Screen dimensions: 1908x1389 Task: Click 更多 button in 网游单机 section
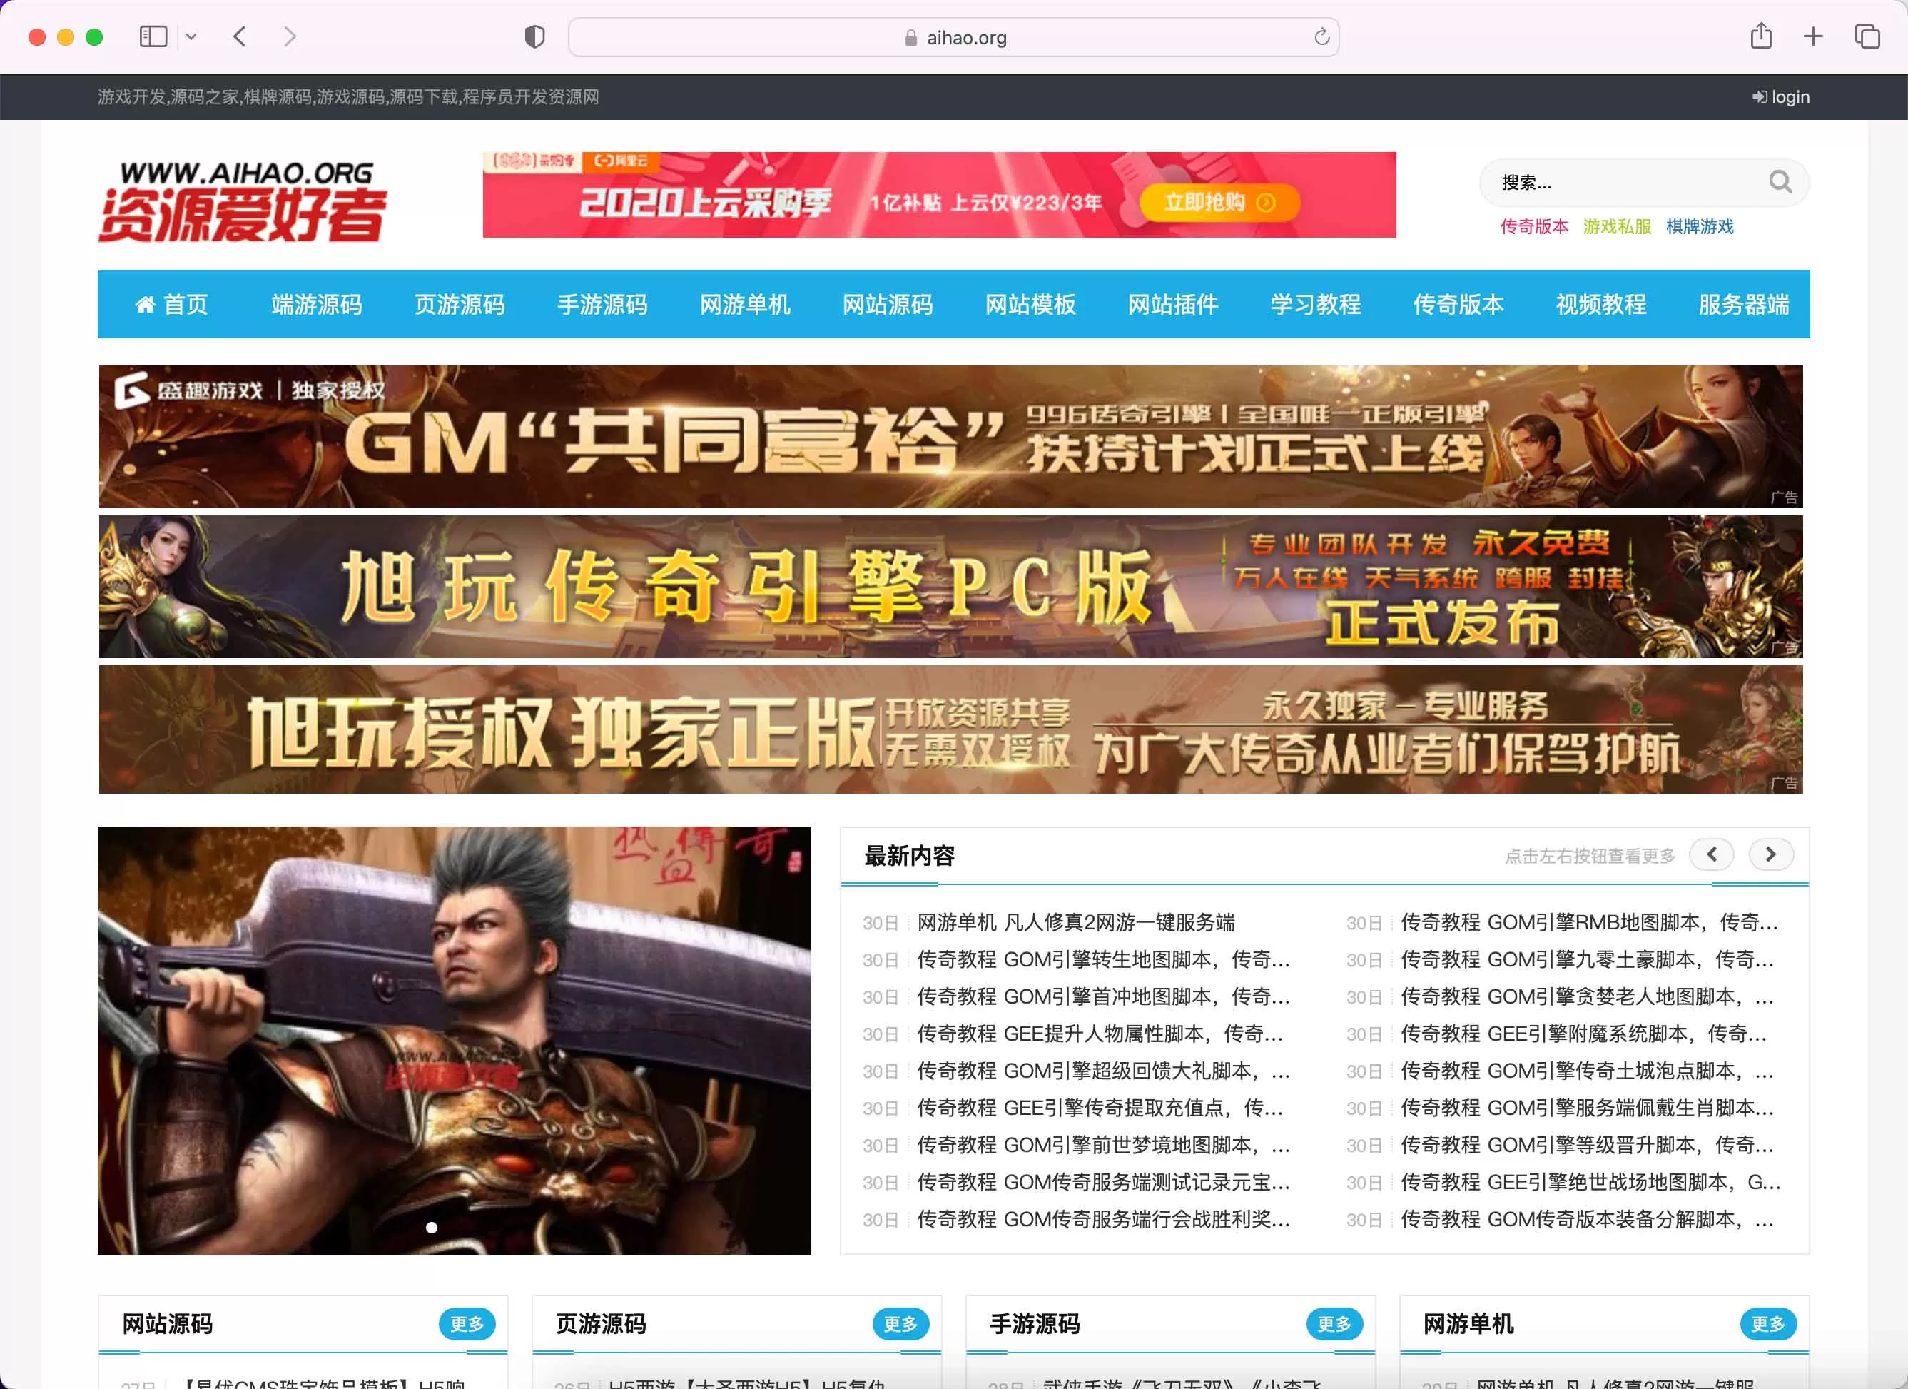(1768, 1323)
